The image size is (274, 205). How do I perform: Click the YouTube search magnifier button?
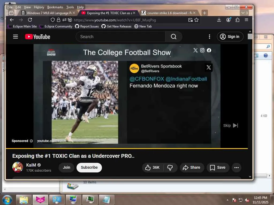pos(173,37)
